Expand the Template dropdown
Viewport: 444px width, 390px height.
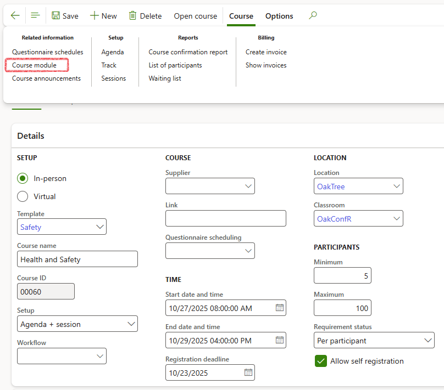coord(99,227)
